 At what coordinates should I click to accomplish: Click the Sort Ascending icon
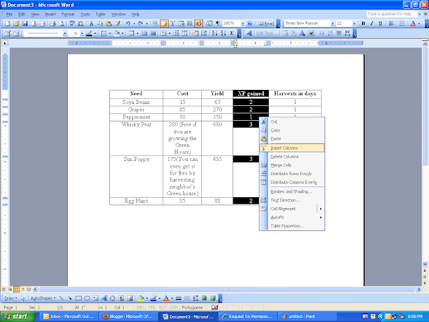[214, 34]
